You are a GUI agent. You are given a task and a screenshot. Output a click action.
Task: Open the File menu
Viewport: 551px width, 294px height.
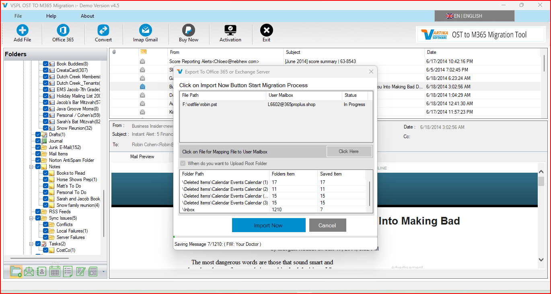tap(18, 16)
